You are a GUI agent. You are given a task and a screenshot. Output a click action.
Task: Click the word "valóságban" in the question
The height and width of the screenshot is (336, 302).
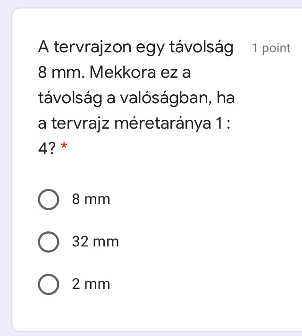166,98
